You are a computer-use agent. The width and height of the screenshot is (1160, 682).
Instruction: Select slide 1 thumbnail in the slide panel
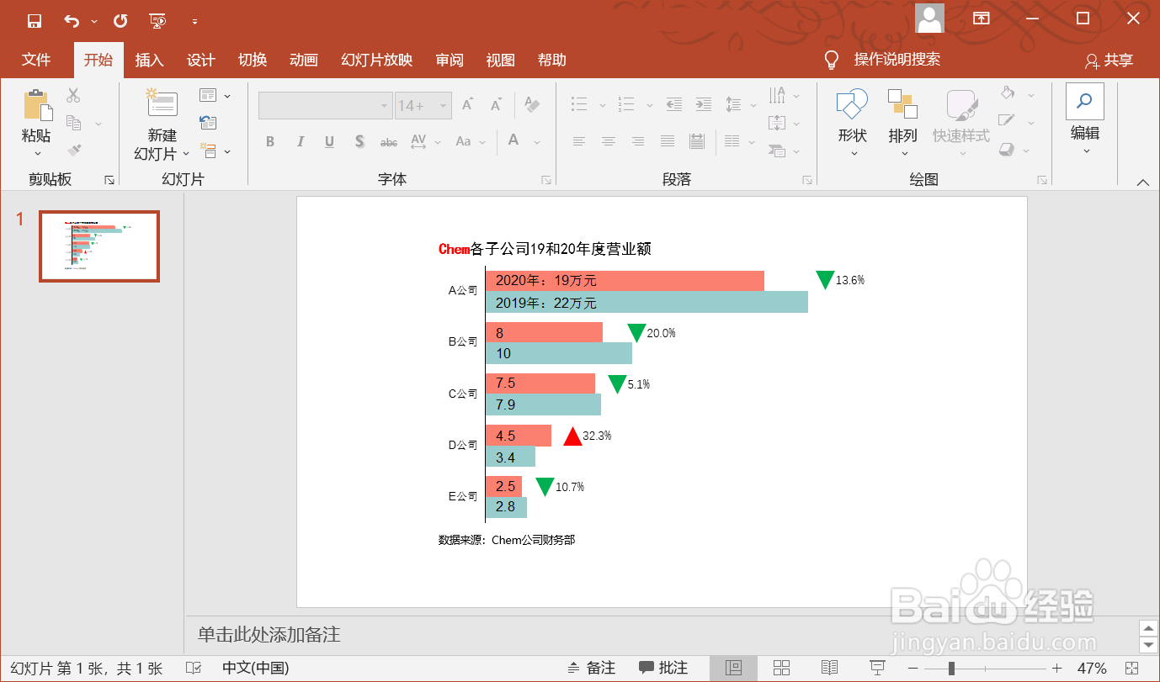pyautogui.click(x=98, y=246)
